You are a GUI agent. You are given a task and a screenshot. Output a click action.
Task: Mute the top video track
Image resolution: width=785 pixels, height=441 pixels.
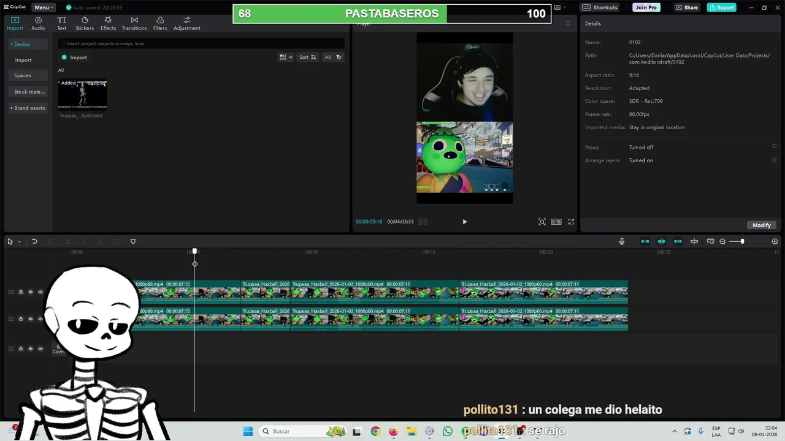pos(40,292)
